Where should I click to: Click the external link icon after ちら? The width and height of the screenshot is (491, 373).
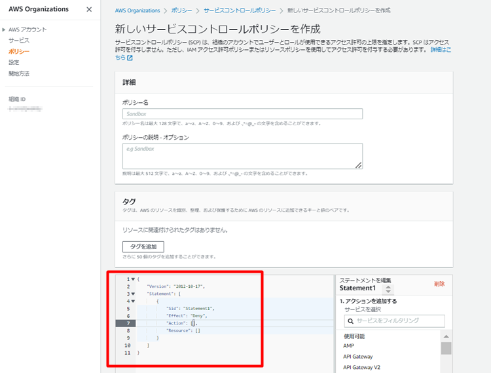[130, 58]
